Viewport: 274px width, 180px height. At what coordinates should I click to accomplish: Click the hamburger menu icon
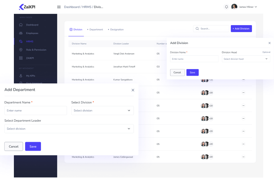point(59,7)
